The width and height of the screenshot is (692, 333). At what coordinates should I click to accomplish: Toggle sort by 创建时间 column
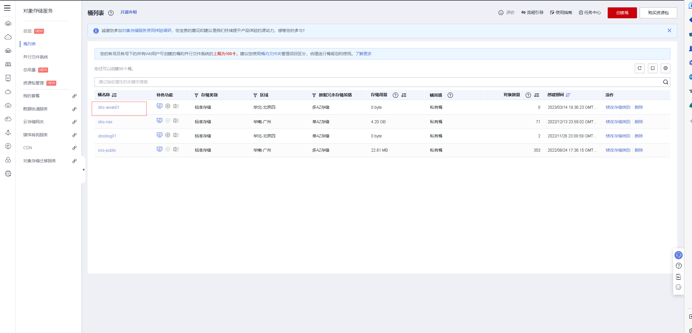click(x=568, y=95)
